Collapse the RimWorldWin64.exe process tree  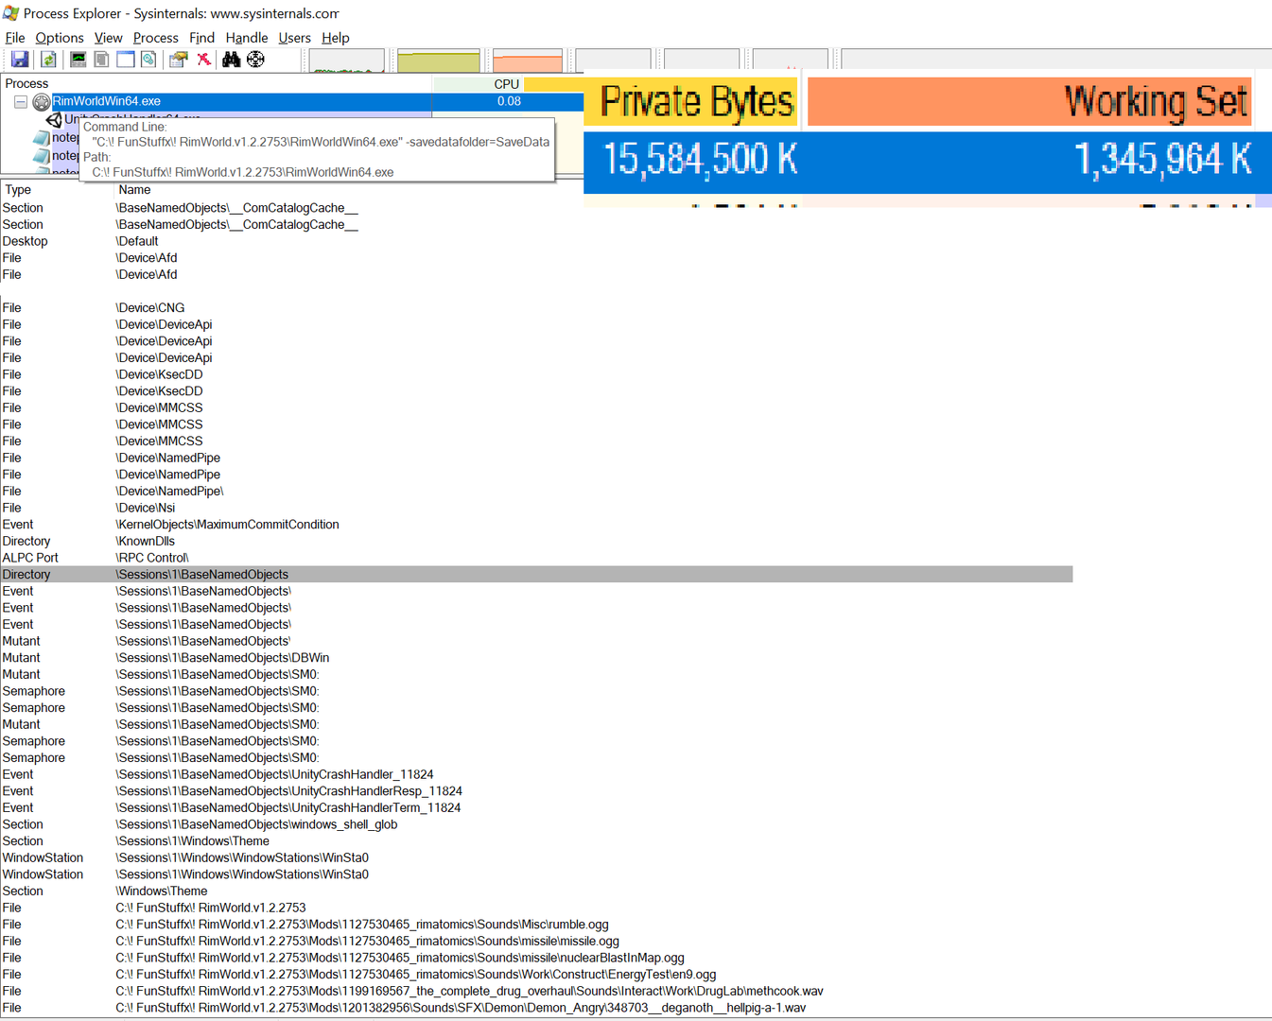21,101
